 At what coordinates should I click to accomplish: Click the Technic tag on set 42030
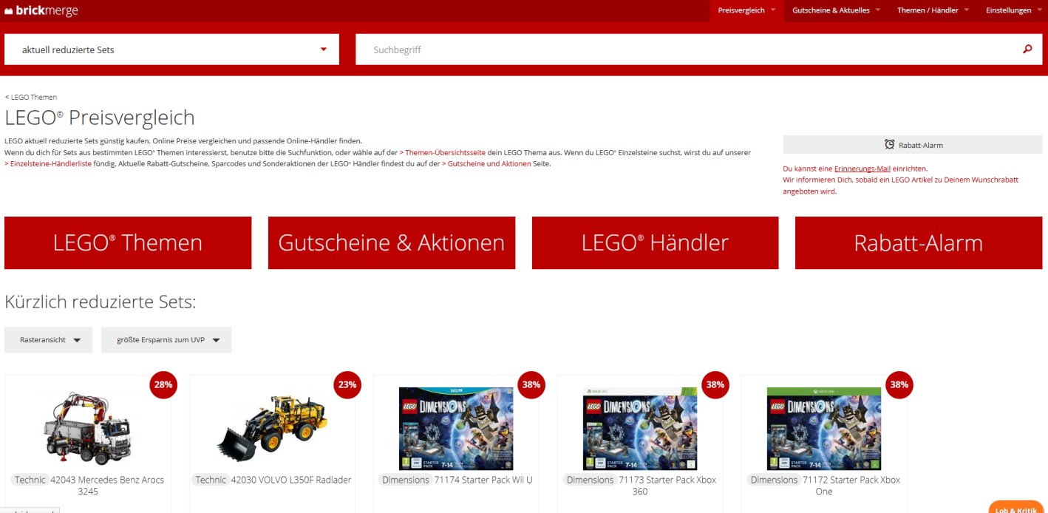point(211,480)
